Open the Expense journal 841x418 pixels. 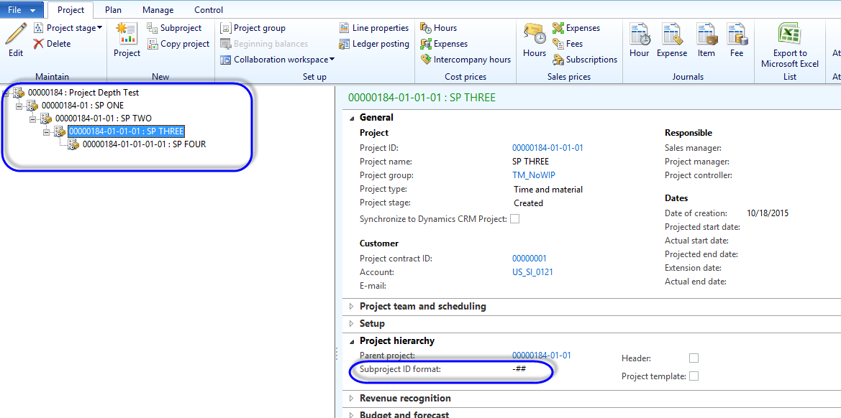click(672, 40)
